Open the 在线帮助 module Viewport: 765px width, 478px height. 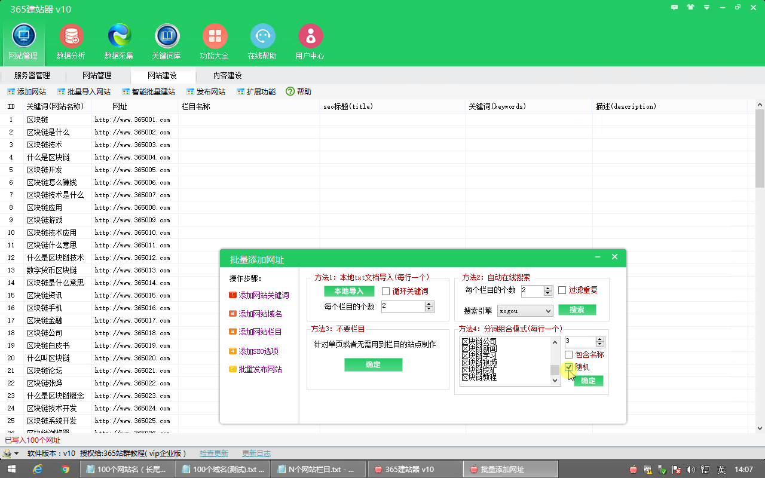262,42
